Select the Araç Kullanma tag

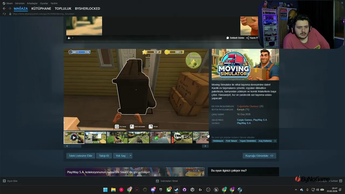pyautogui.click(x=265, y=141)
